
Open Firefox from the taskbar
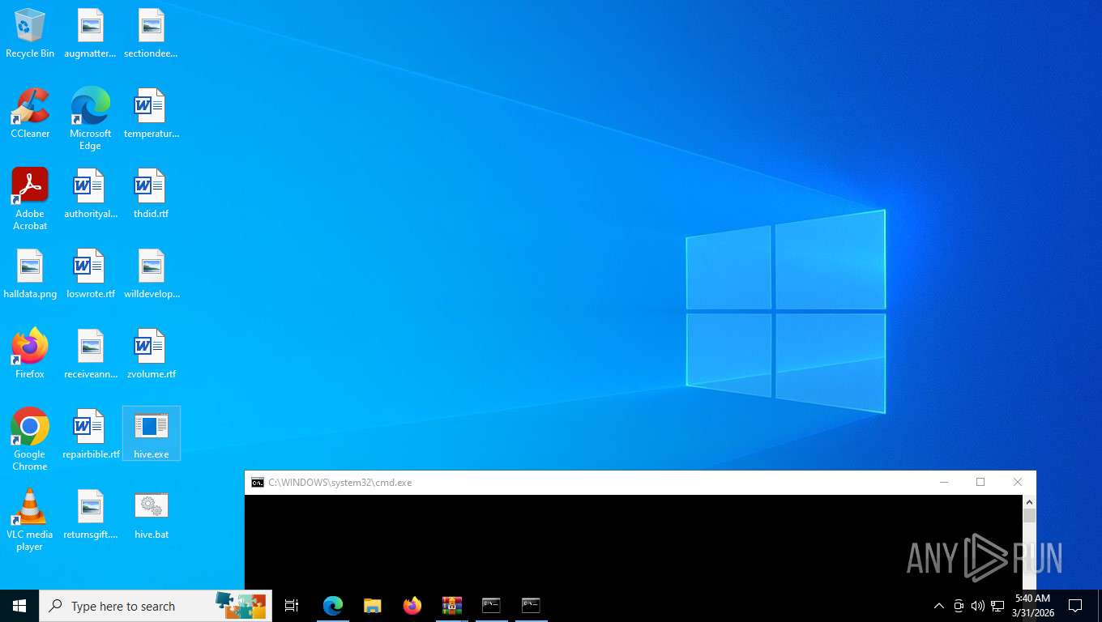pos(412,606)
